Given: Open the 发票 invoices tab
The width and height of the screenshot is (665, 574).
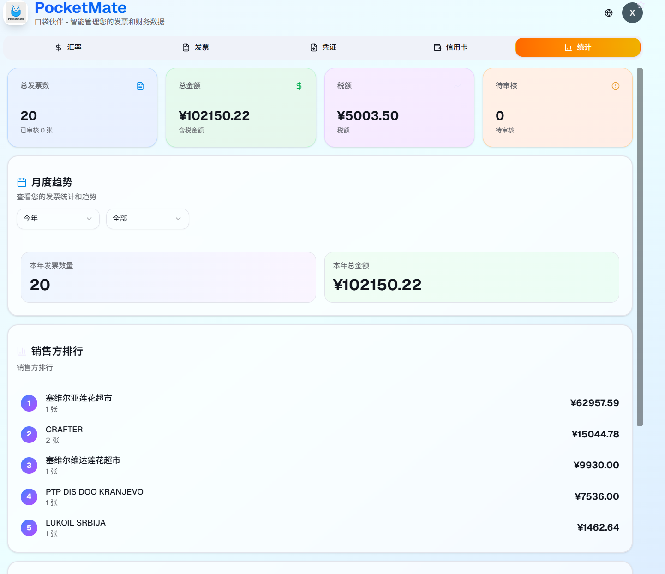Looking at the screenshot, I should click(196, 48).
